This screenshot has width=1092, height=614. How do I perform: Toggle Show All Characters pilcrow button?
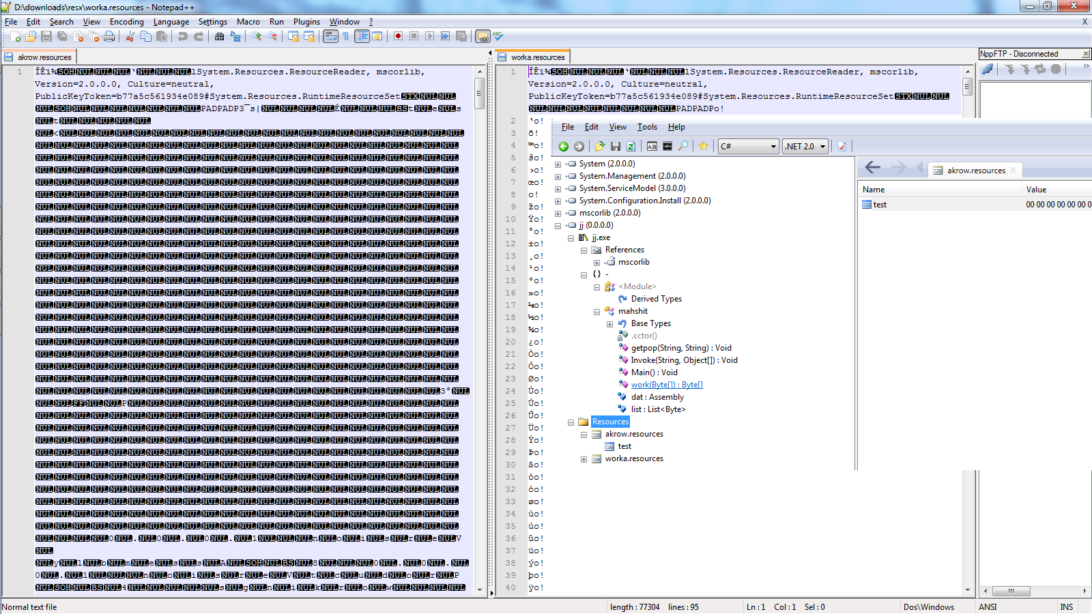(x=346, y=36)
